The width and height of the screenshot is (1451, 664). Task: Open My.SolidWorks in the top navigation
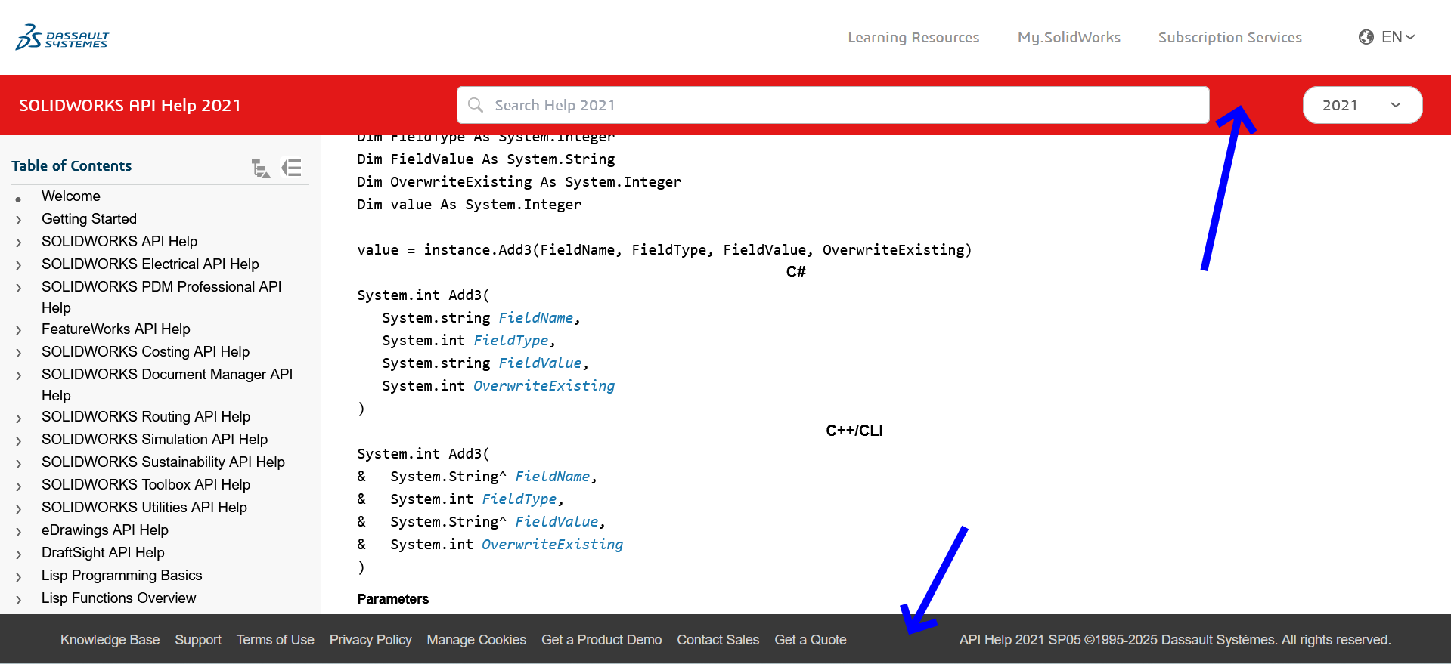1068,37
